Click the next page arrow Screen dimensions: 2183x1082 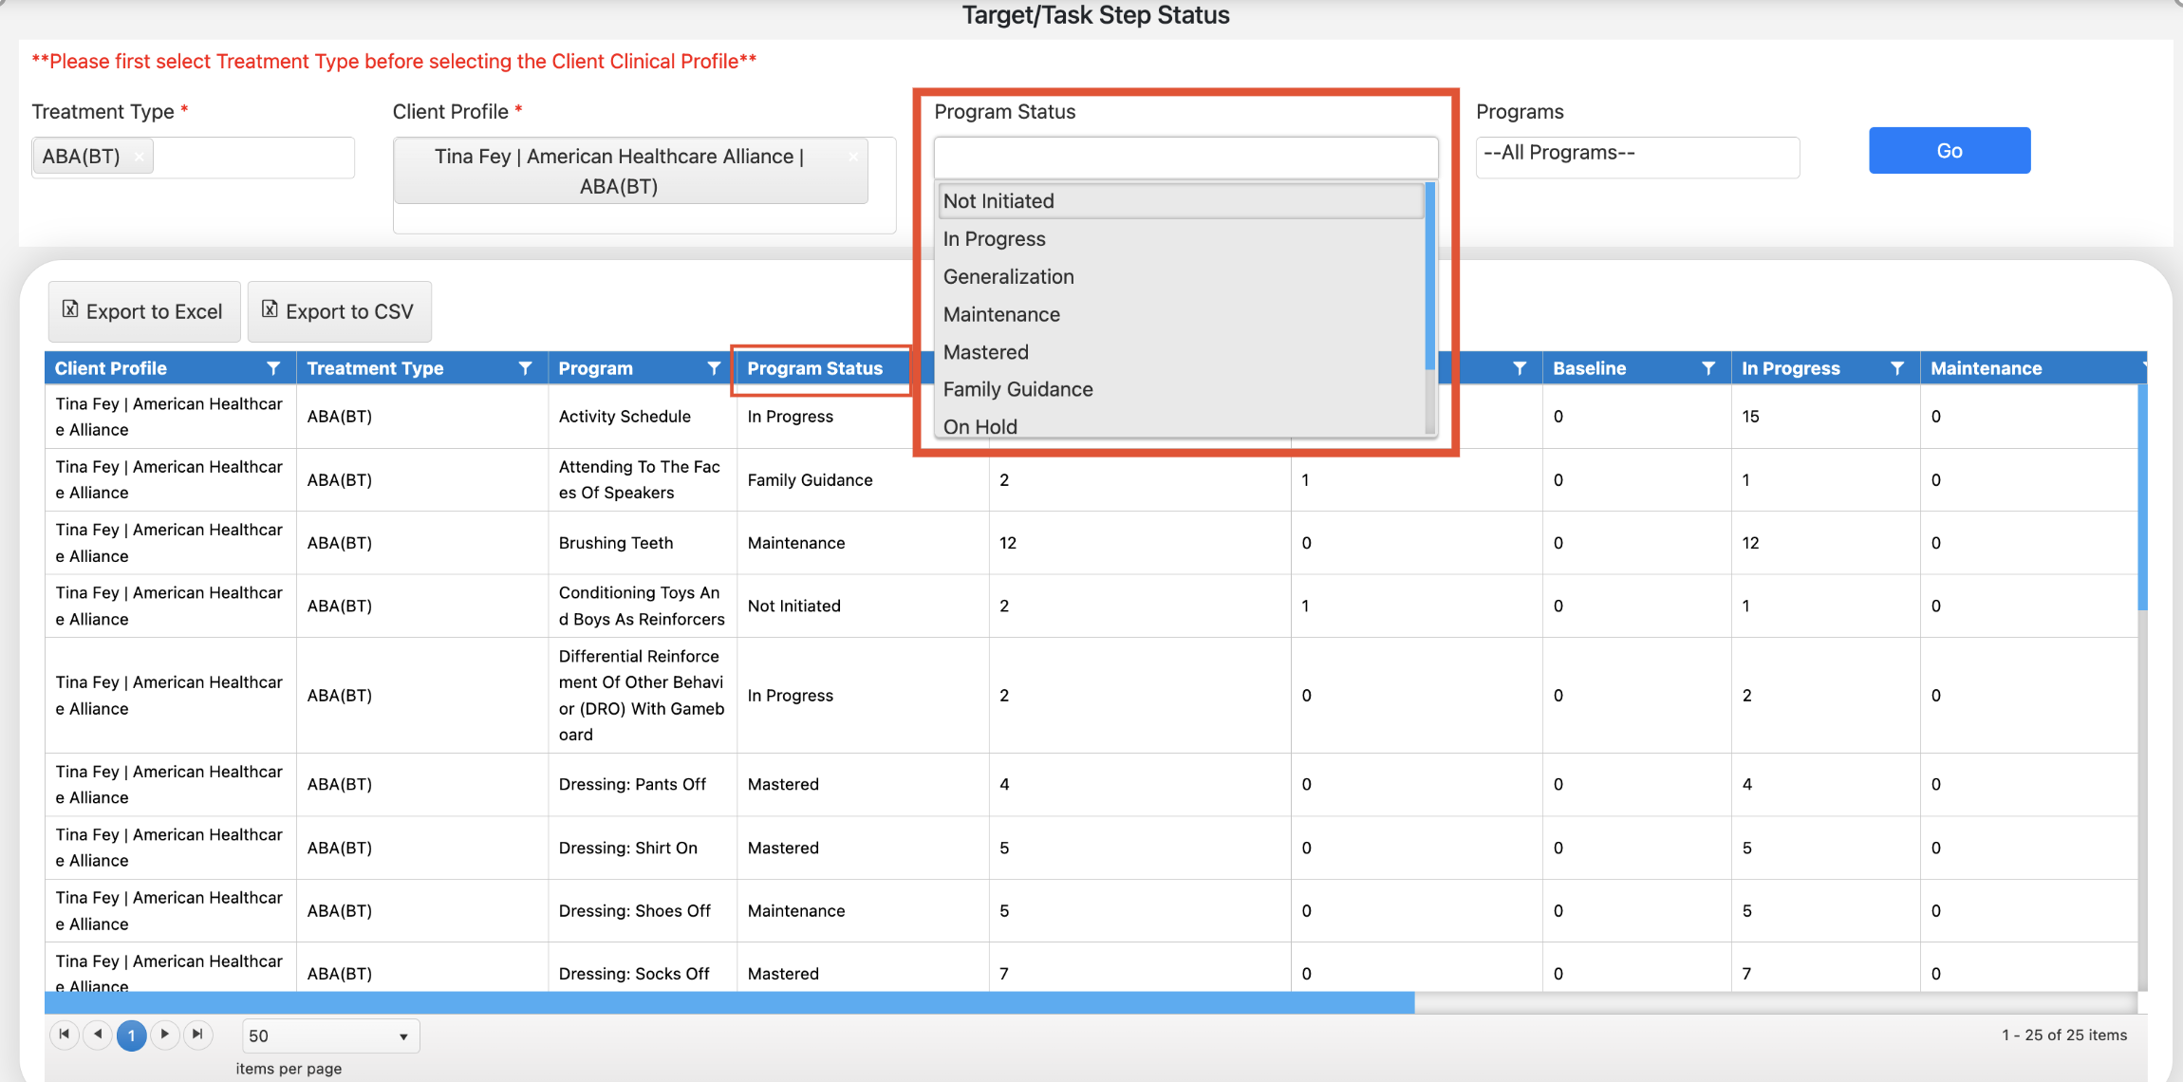click(165, 1035)
